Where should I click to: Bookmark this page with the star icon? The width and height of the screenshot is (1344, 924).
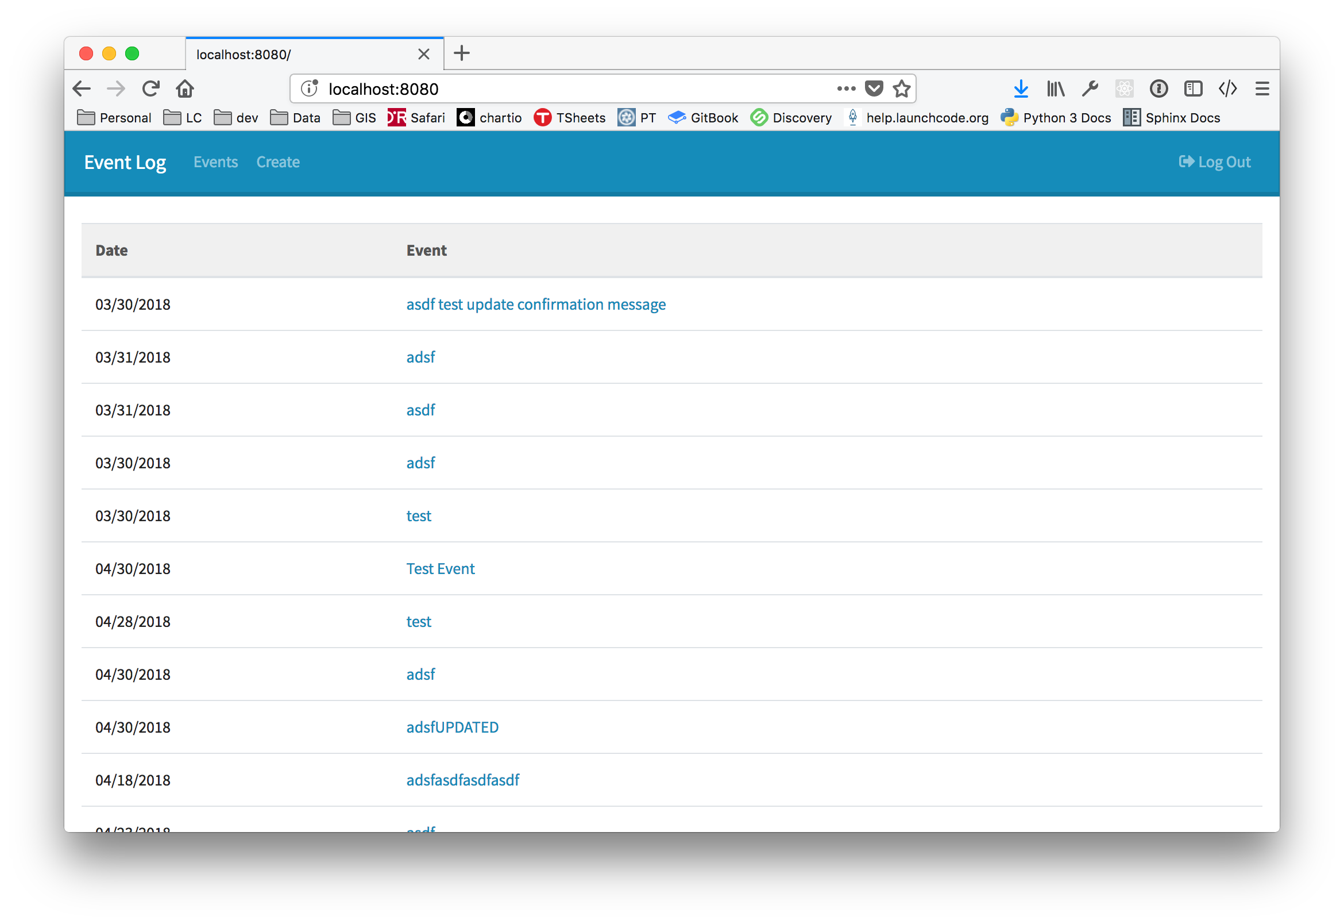pyautogui.click(x=901, y=88)
